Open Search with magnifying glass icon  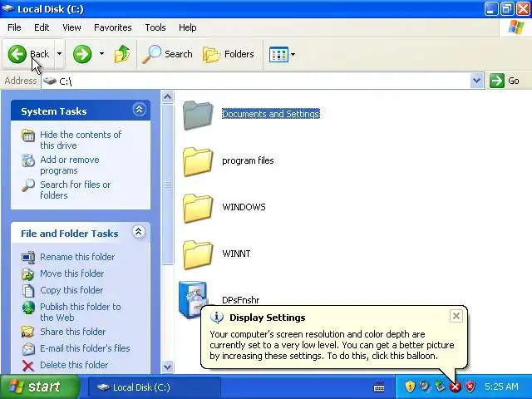point(151,54)
